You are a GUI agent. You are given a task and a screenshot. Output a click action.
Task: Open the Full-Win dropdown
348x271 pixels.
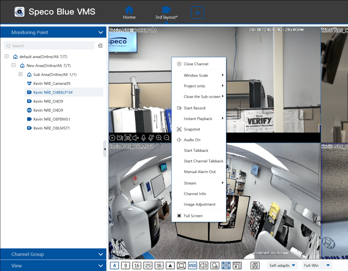coord(317,266)
